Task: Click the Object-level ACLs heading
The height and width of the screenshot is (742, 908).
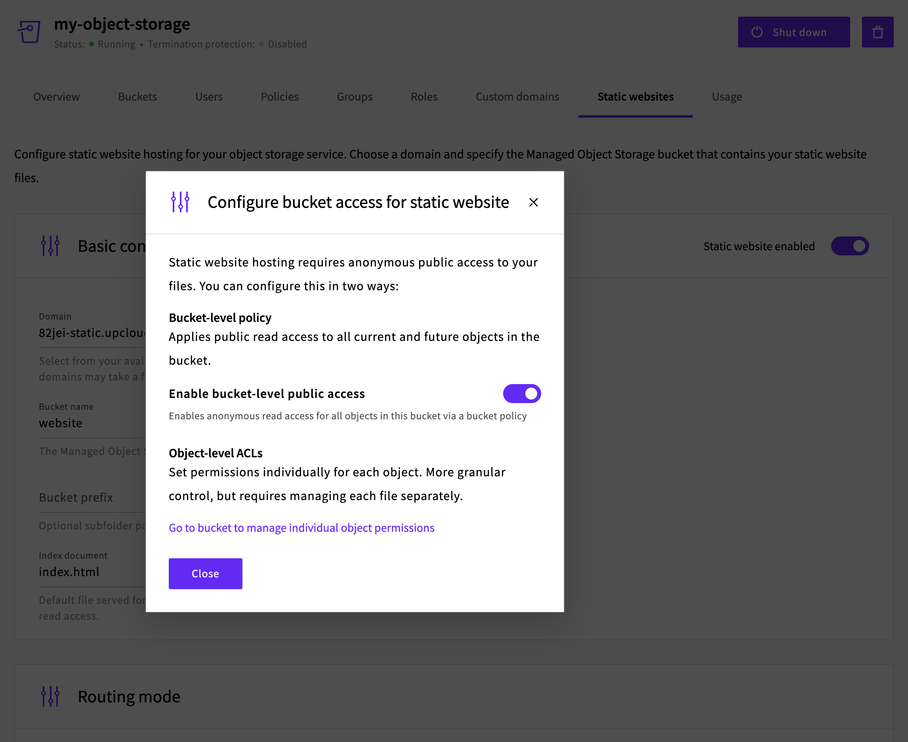Action: (216, 453)
